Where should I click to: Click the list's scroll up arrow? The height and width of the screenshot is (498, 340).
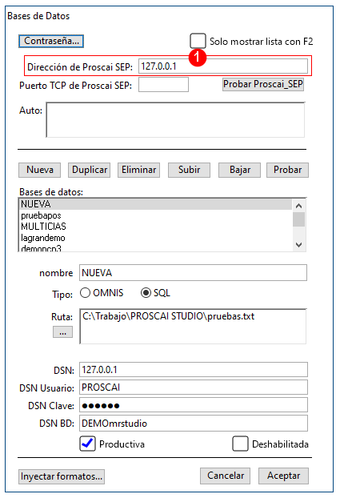point(298,206)
